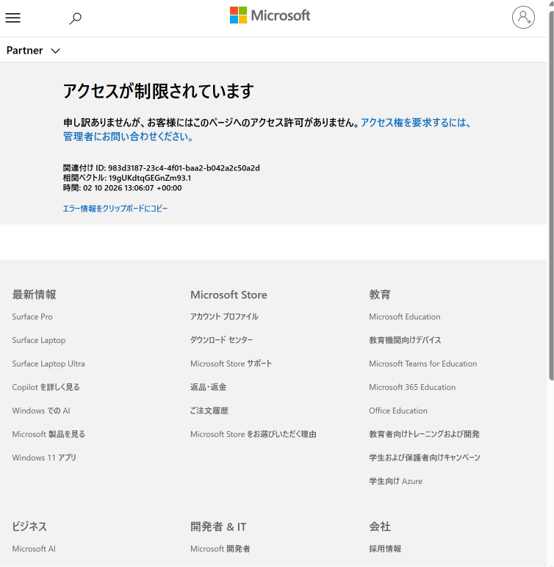
Task: Expand the Partner dropdown menu
Action: (33, 50)
